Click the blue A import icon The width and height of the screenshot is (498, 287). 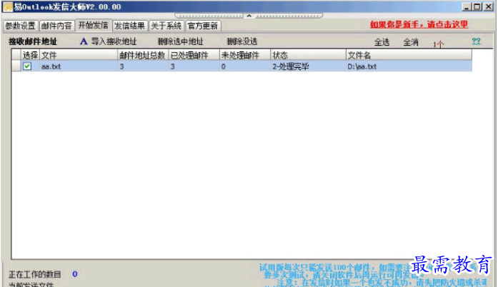coord(84,41)
